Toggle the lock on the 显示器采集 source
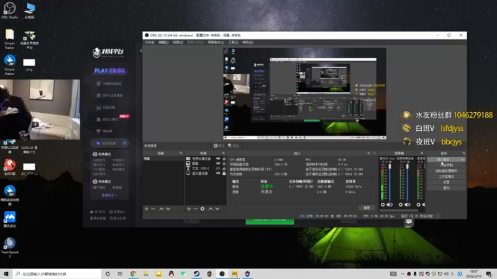The height and width of the screenshot is (279, 497). (224, 174)
